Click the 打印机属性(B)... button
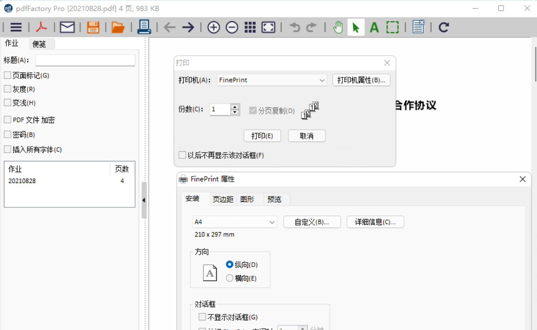Image resolution: width=537 pixels, height=330 pixels. pyautogui.click(x=361, y=80)
